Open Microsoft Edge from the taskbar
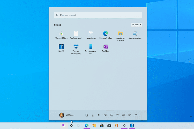This screenshot has width=194, height=129. (86, 126)
